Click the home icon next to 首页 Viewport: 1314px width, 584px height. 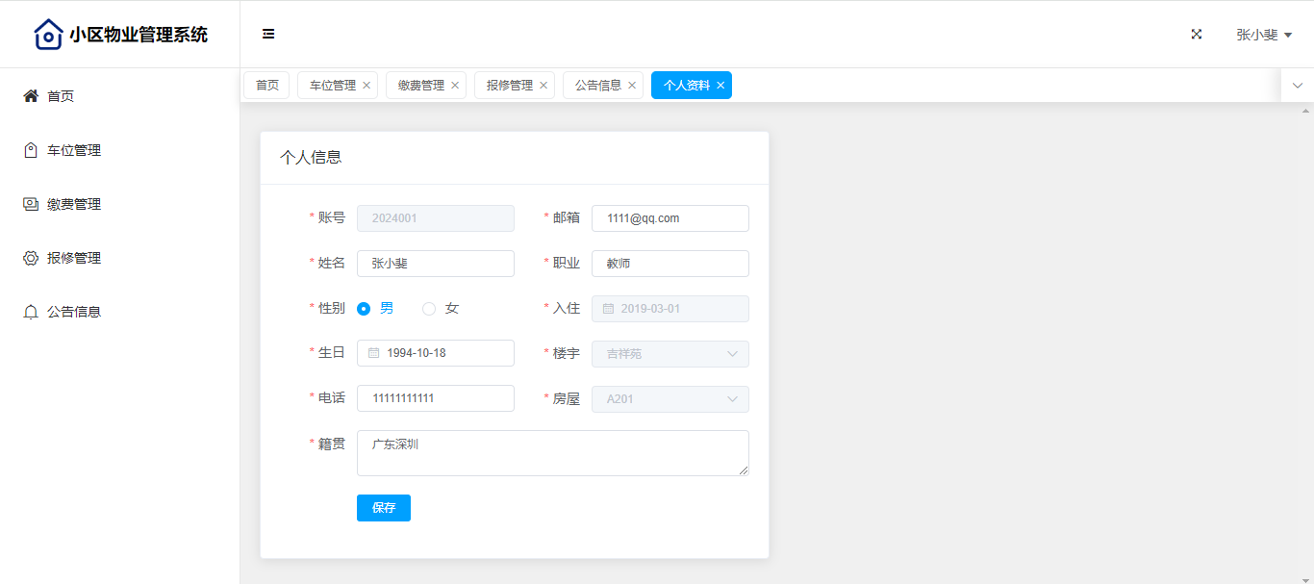(x=31, y=96)
